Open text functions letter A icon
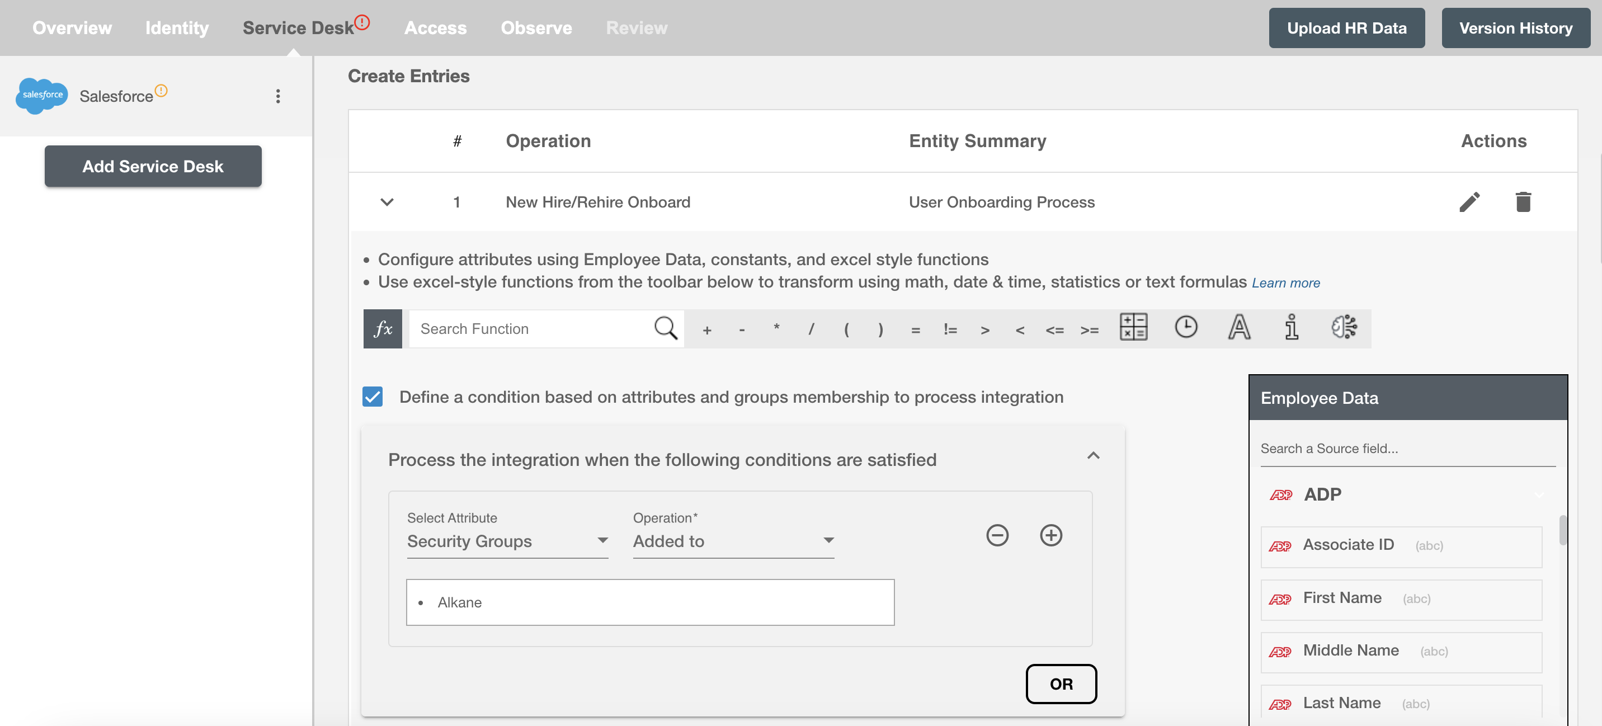The height and width of the screenshot is (726, 1602). [1239, 327]
